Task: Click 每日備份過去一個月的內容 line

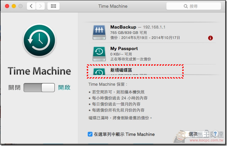Action: coord(116,104)
